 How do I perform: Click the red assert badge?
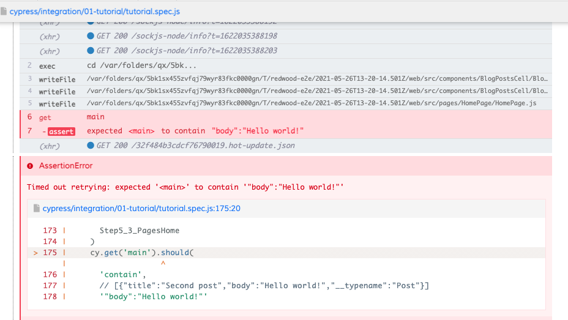61,132
